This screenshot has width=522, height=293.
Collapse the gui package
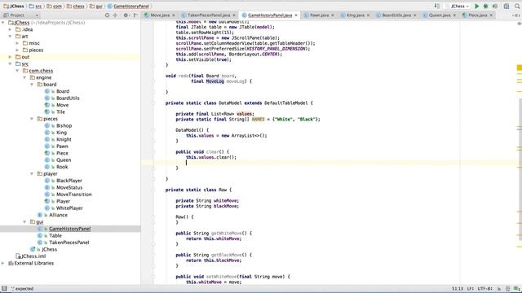24,222
